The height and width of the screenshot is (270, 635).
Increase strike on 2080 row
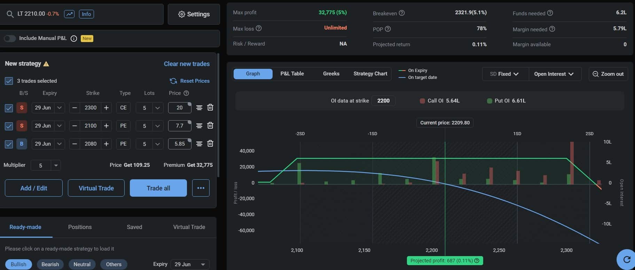[106, 144]
